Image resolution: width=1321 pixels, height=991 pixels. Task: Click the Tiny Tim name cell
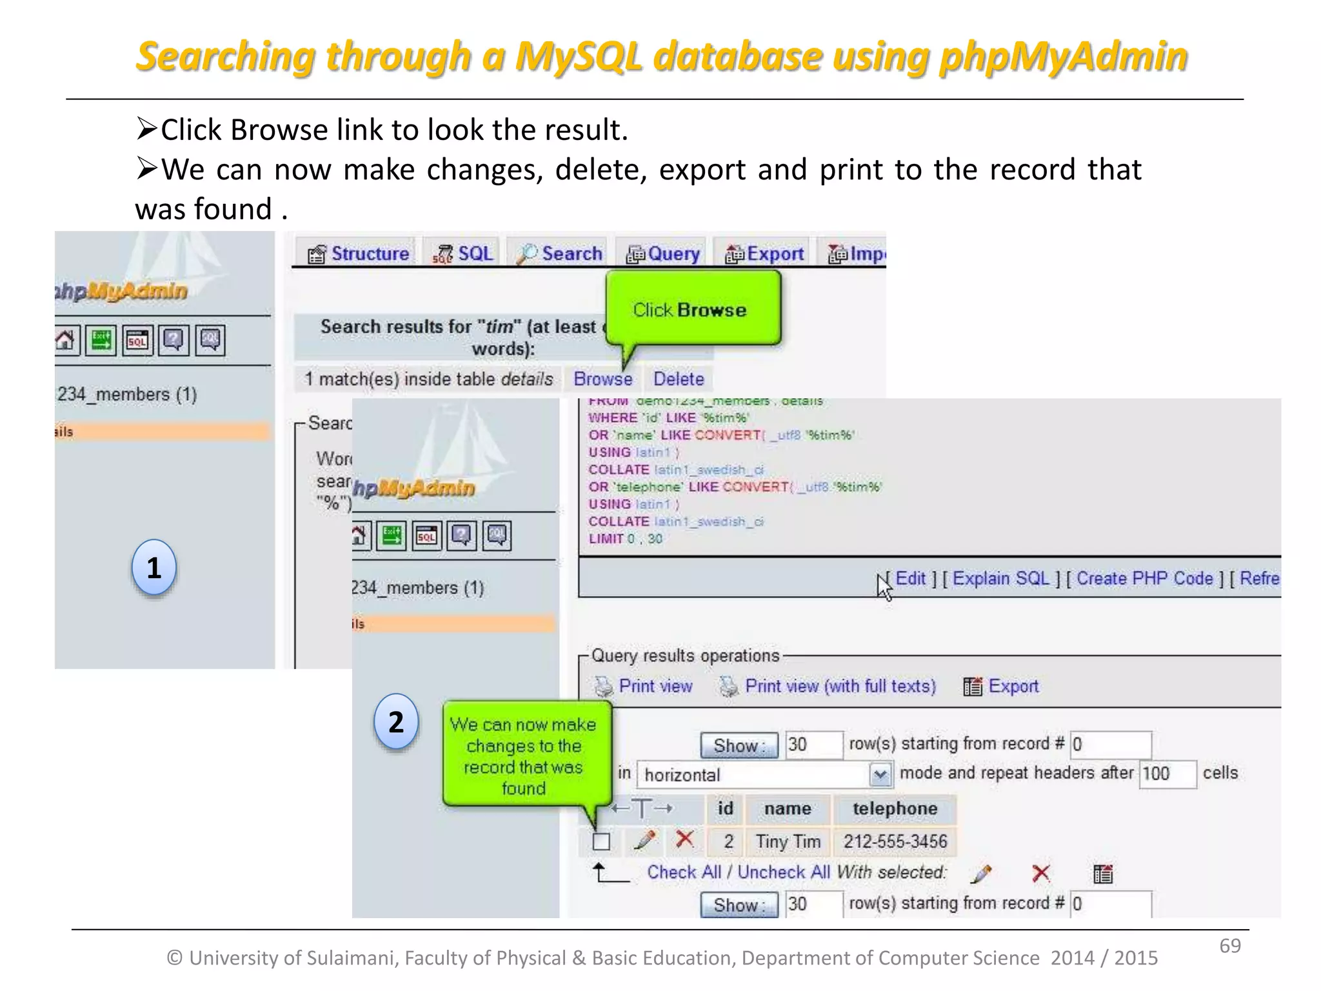(x=788, y=841)
